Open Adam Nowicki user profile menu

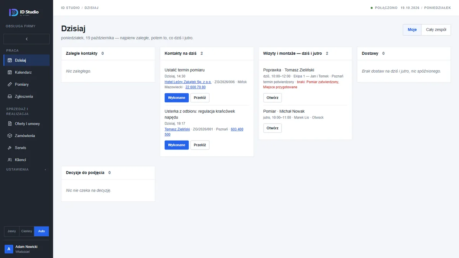26,249
